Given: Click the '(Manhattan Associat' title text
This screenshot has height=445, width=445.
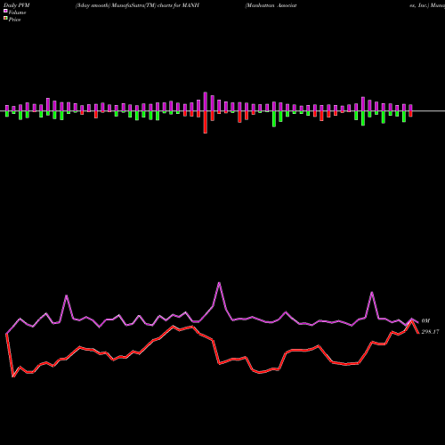Looking at the screenshot, I should (271, 5).
